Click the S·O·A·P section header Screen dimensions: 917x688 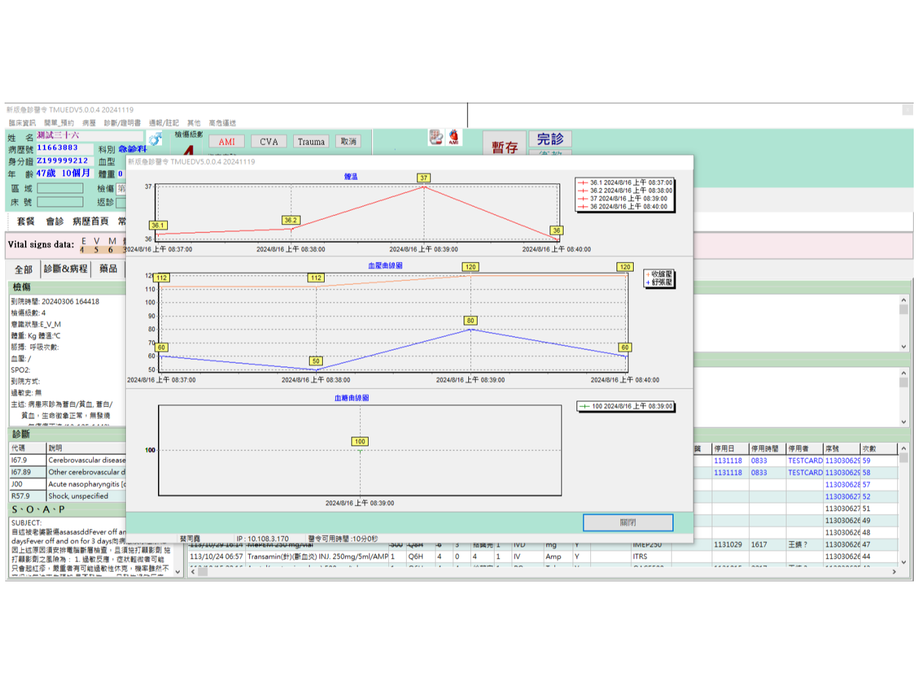(x=38, y=509)
